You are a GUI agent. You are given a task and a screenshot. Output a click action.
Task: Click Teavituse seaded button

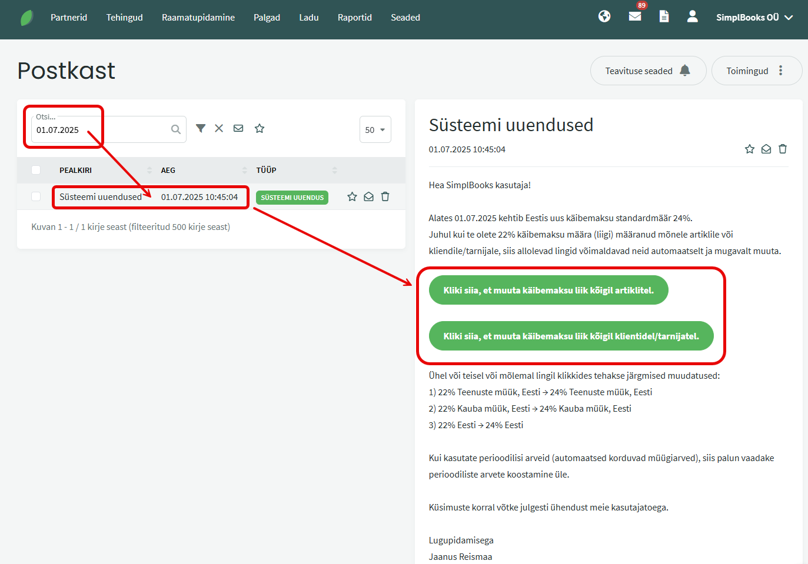click(648, 71)
